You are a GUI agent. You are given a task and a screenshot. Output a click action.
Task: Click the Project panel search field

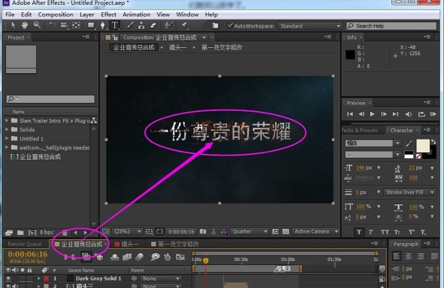point(50,99)
